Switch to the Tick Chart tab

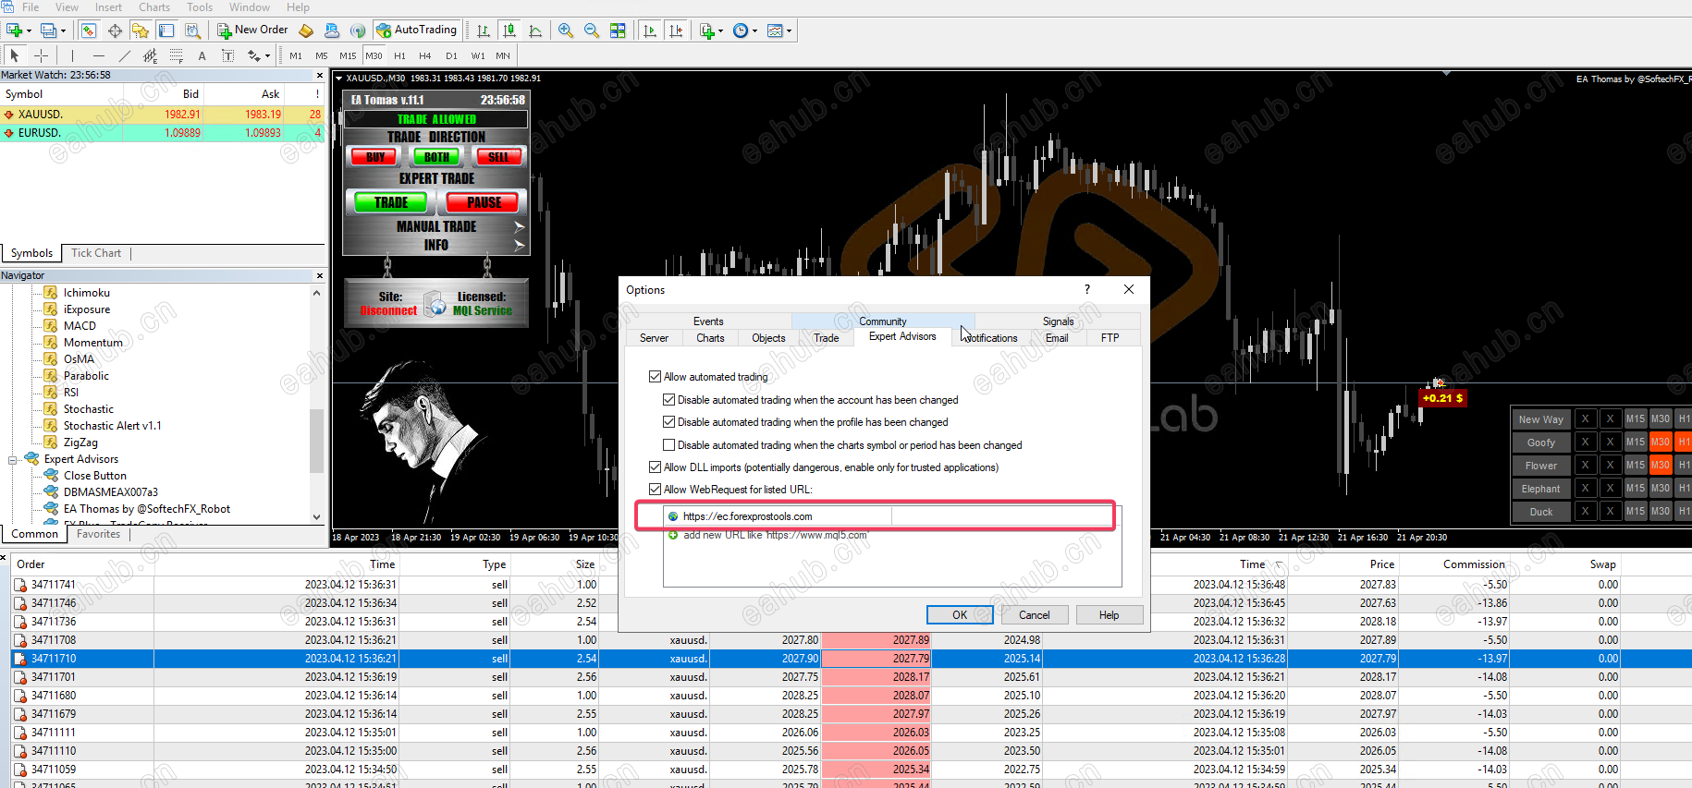point(96,253)
